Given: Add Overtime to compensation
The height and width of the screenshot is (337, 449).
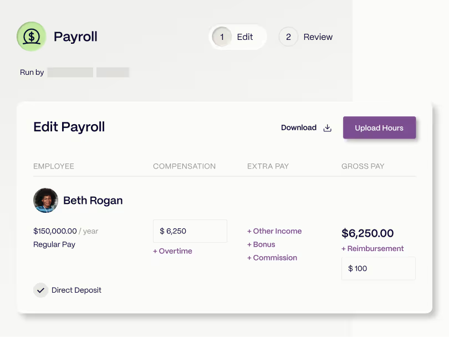Looking at the screenshot, I should [172, 251].
